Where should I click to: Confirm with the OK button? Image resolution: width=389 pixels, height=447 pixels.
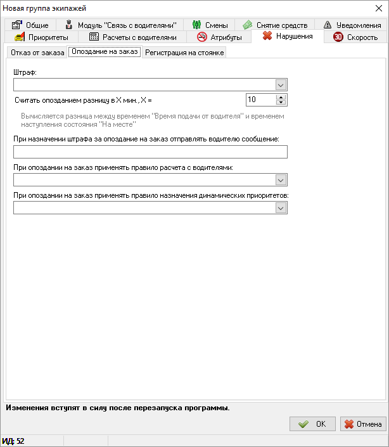[312, 424]
